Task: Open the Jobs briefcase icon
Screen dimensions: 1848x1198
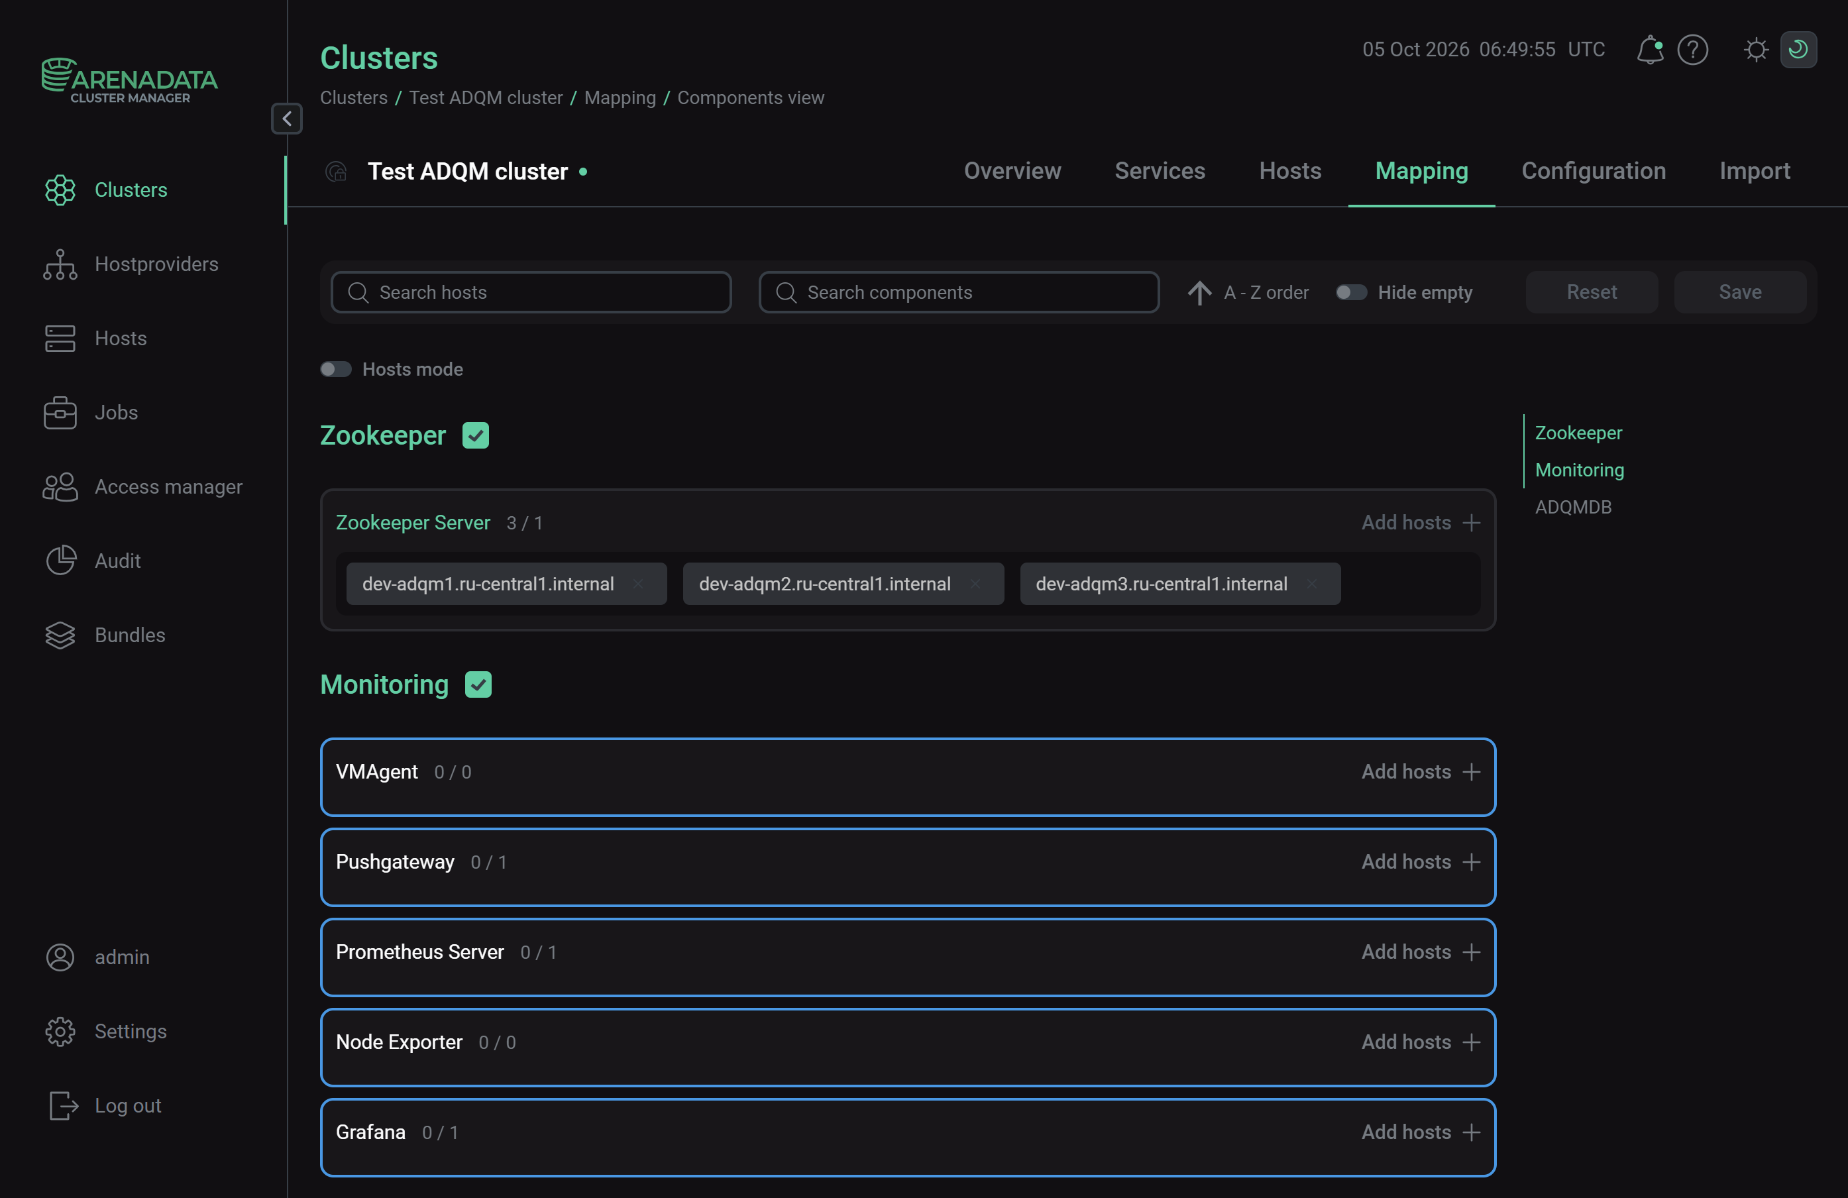Action: pos(60,413)
